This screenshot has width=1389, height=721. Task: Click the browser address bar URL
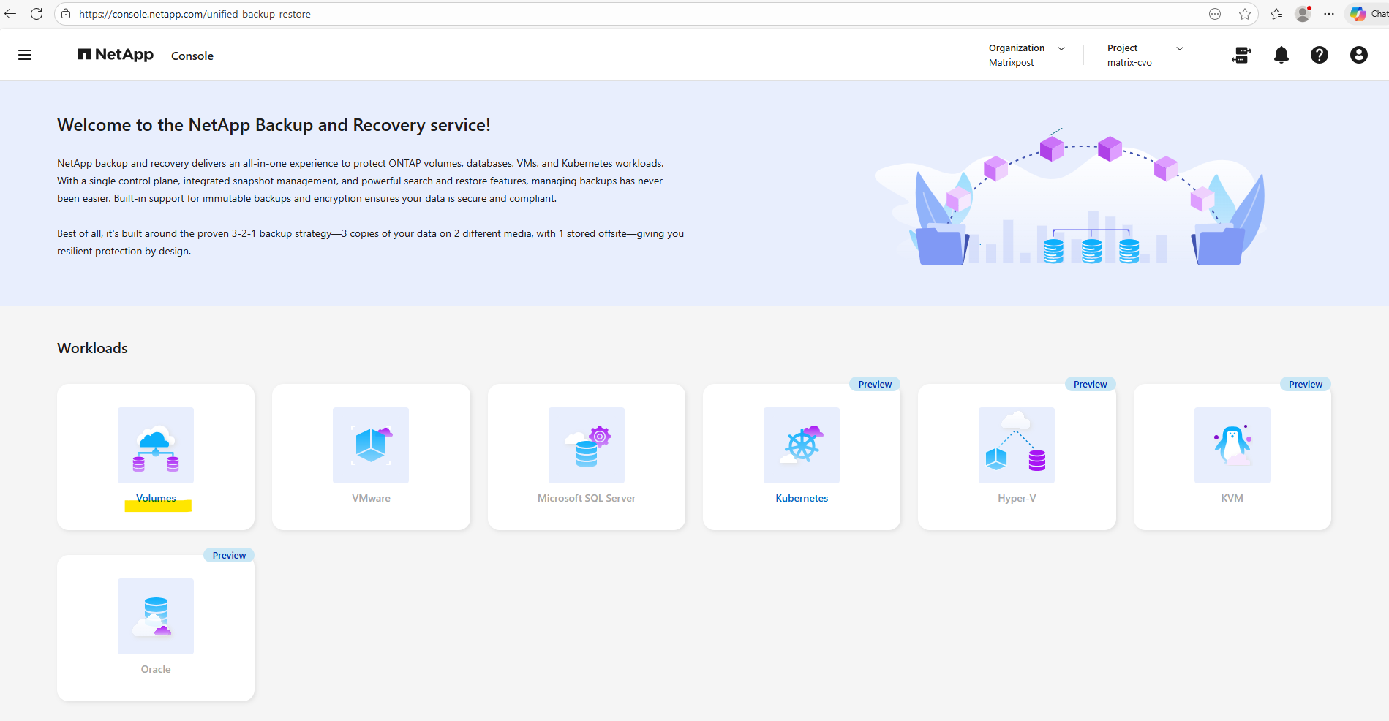(x=195, y=14)
